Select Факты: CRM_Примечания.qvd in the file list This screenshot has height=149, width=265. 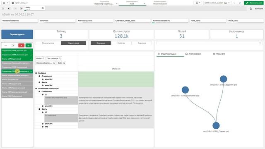[17, 88]
